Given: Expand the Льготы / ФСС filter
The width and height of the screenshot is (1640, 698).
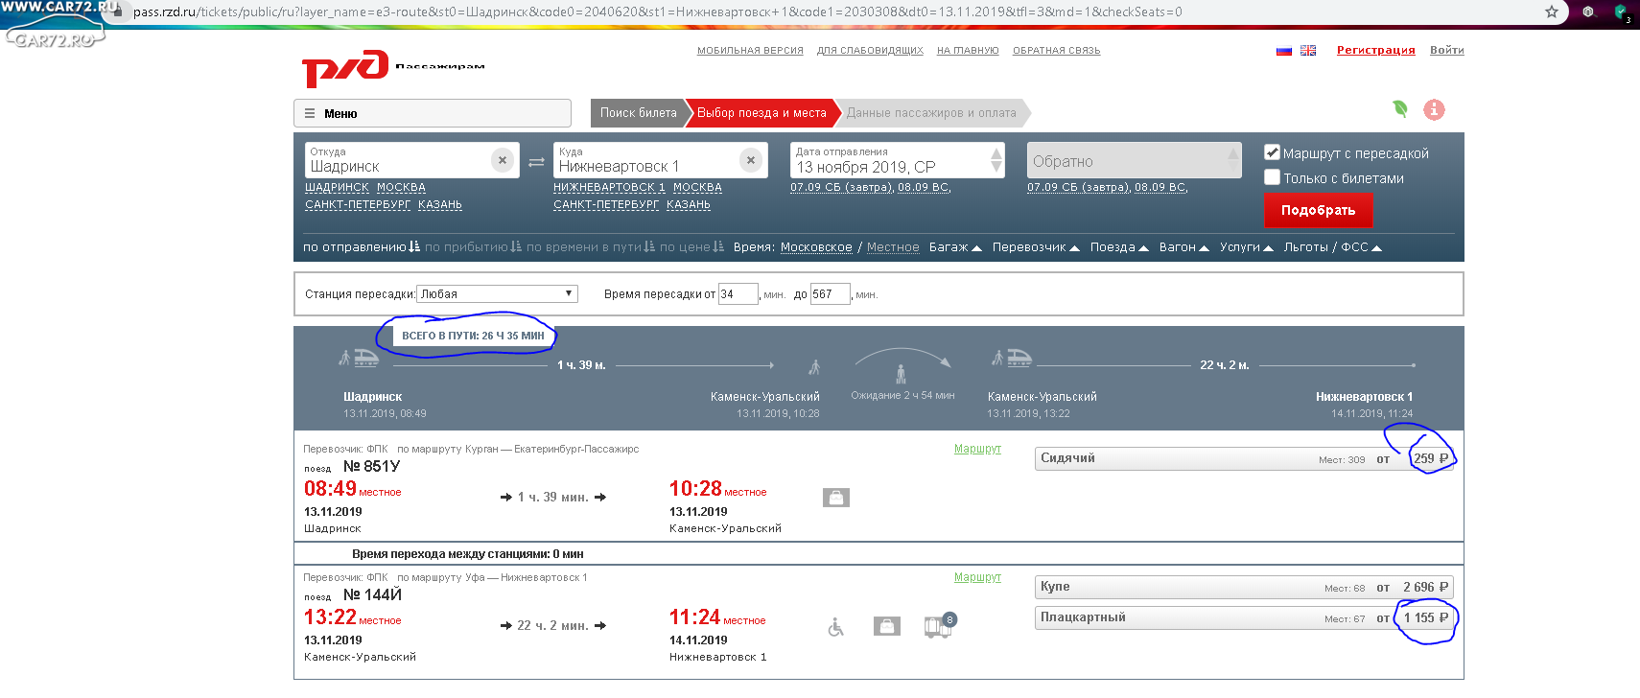Looking at the screenshot, I should pos(1333,247).
